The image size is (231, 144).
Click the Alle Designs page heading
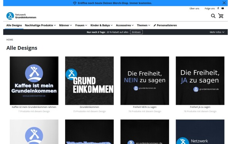pyautogui.click(x=22, y=48)
